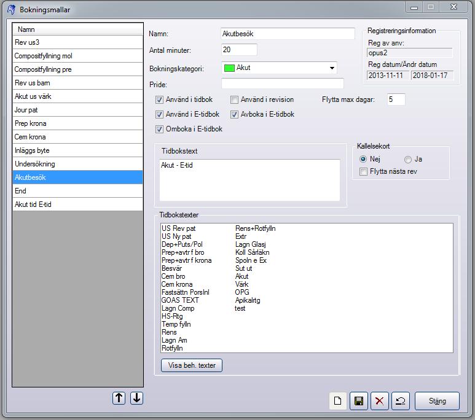Select Lagn Comp in Tidbokstexter

[178, 308]
